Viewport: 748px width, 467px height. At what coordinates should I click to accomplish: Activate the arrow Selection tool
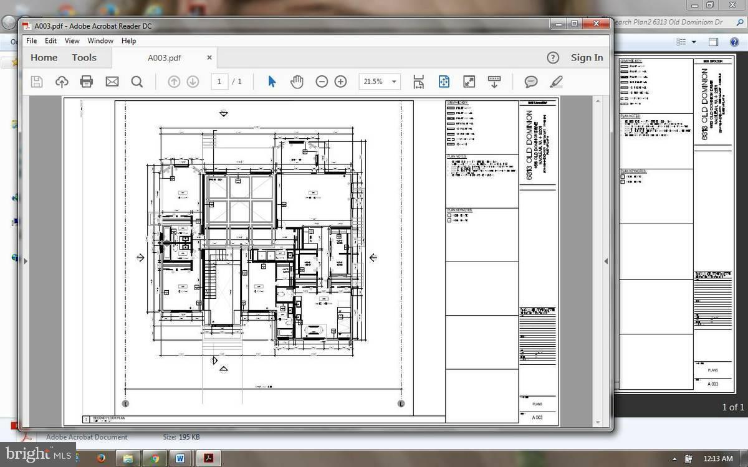272,82
